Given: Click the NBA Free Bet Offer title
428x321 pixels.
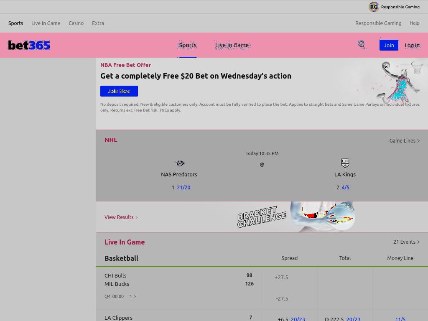Looking at the screenshot, I should [125, 65].
